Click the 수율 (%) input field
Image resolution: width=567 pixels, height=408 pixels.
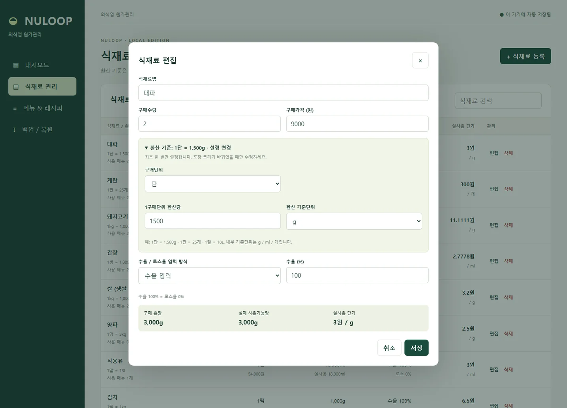coord(357,275)
